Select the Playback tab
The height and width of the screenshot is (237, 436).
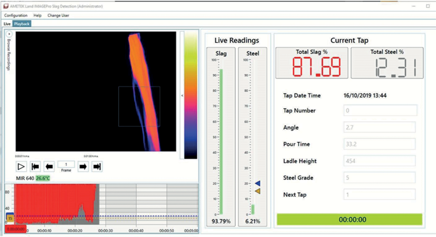click(22, 24)
